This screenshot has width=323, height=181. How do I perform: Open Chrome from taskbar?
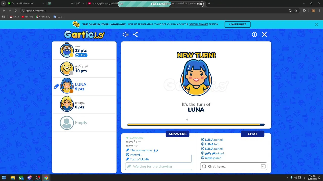(x=46, y=178)
